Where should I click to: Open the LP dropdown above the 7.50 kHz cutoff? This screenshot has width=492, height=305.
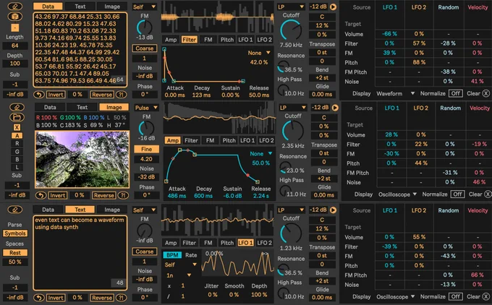291,7
